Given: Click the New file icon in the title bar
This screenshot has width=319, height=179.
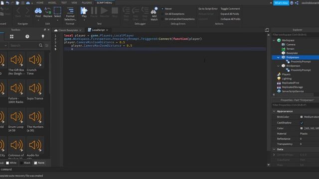Looking at the screenshot, I should click(2, 3).
